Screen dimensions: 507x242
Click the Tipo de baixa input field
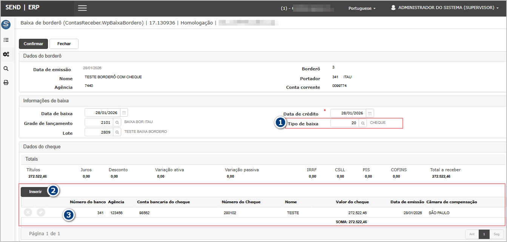click(344, 123)
